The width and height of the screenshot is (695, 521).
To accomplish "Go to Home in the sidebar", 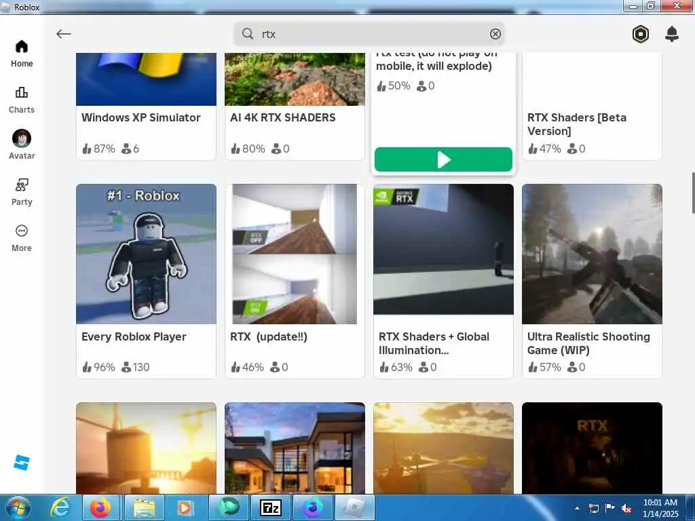I will pyautogui.click(x=22, y=54).
